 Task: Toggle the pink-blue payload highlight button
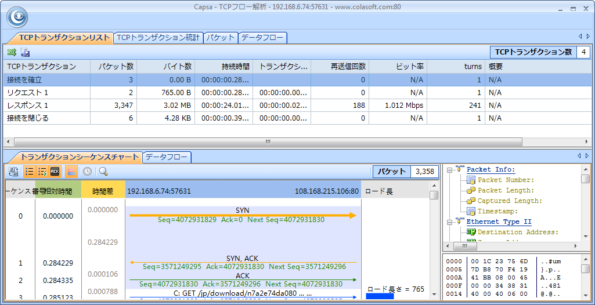click(71, 172)
